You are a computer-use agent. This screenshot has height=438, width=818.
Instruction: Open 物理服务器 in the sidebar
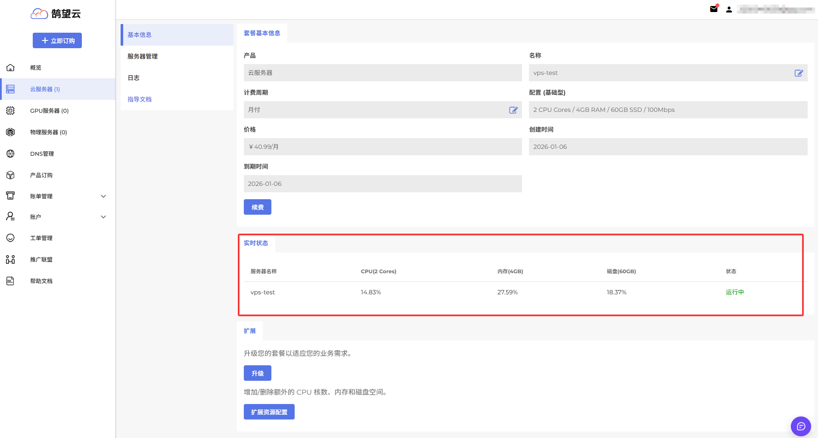48,132
